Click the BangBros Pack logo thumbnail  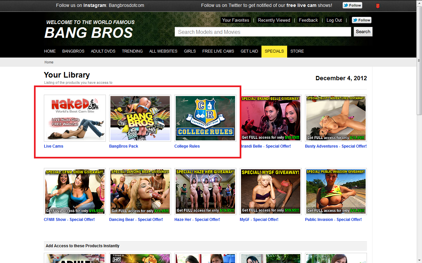click(140, 118)
